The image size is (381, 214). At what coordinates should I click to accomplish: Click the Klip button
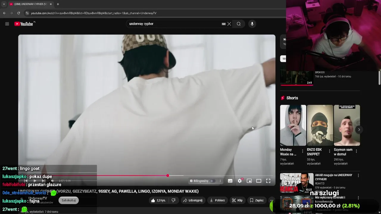[237, 200]
